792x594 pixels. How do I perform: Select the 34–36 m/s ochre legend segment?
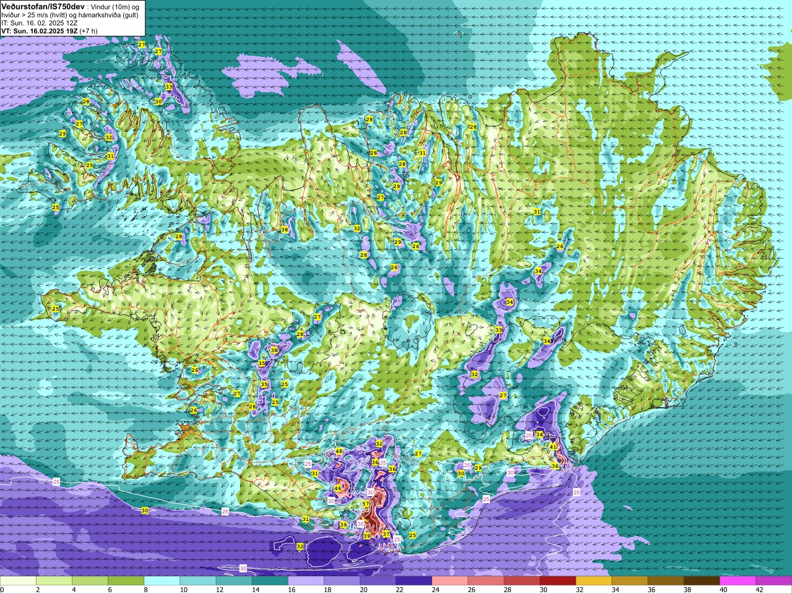pyautogui.click(x=630, y=581)
